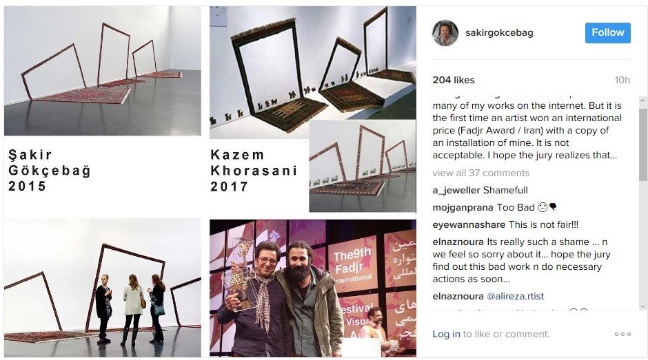The height and width of the screenshot is (360, 648).
Task: Open mojganprana's profile from comments
Action: coord(463,208)
